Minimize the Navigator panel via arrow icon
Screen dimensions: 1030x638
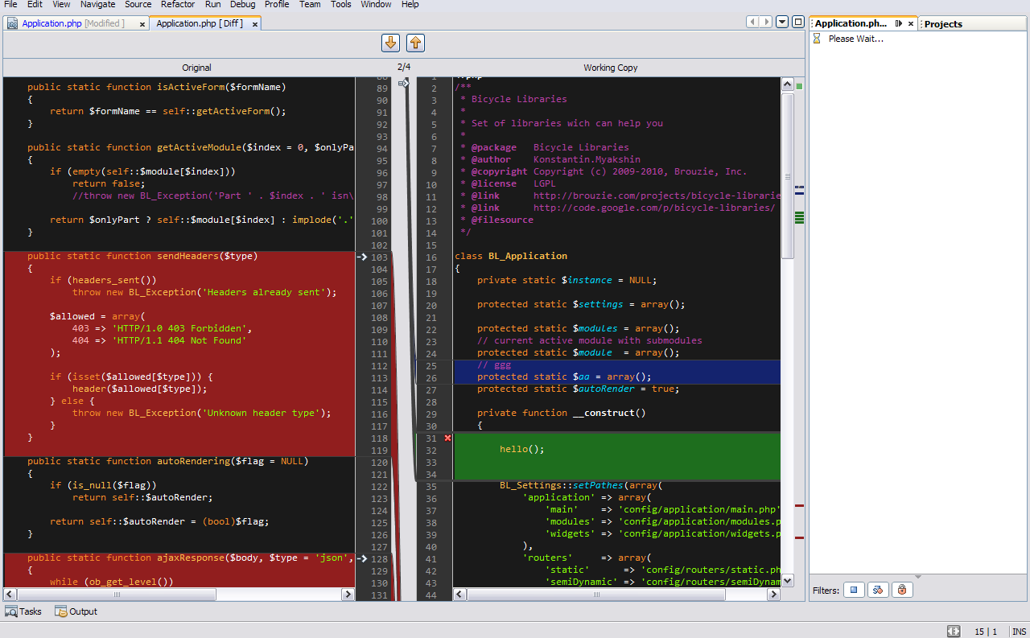[x=899, y=24]
